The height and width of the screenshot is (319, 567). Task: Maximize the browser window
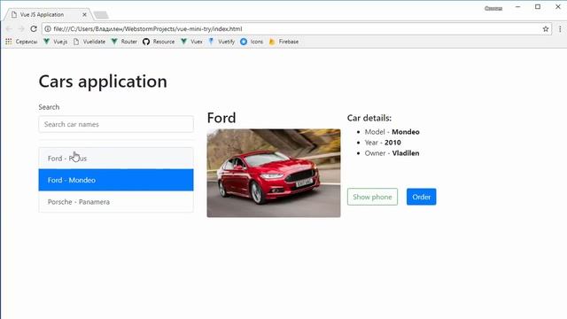pyautogui.click(x=538, y=7)
